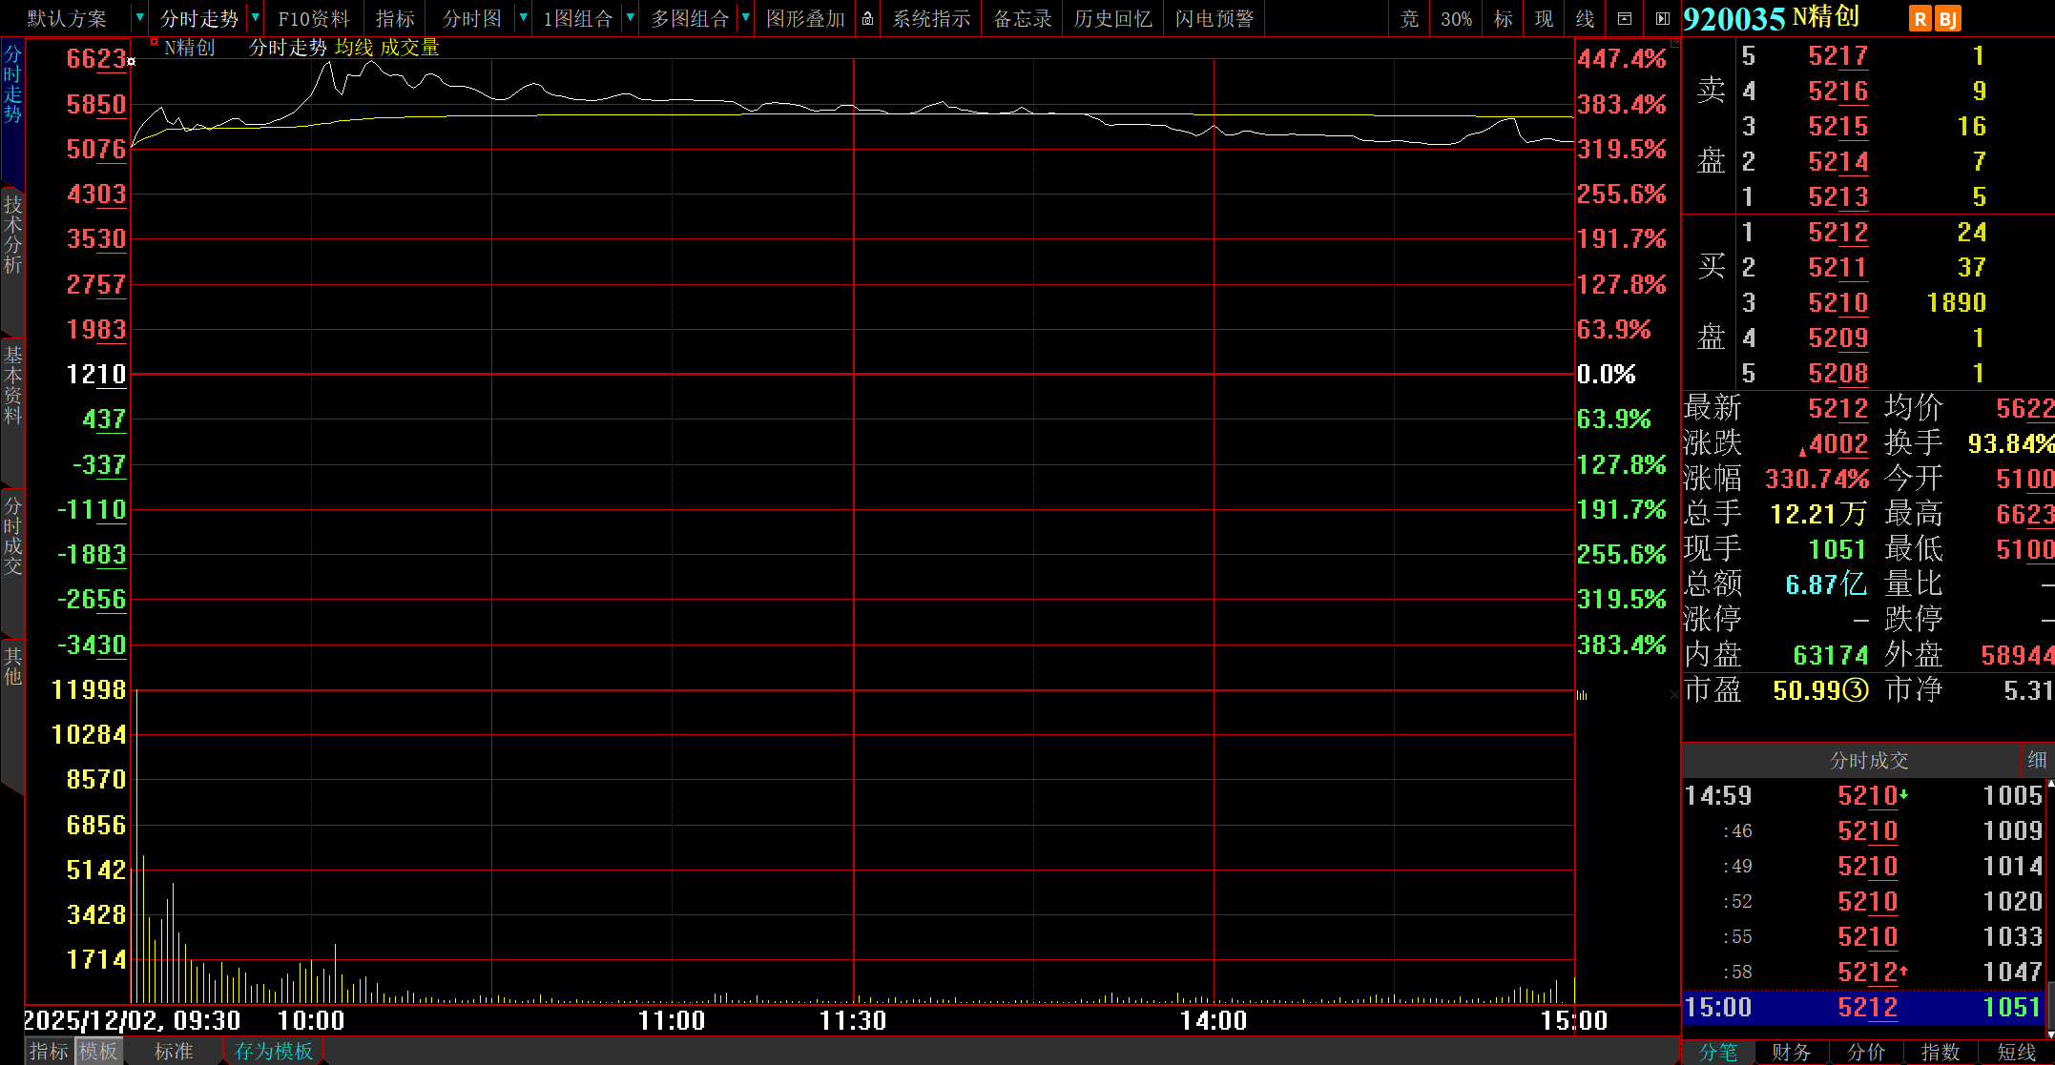The height and width of the screenshot is (1065, 2055).
Task: Switch to the 财务 bottom tab
Action: tap(1791, 1052)
